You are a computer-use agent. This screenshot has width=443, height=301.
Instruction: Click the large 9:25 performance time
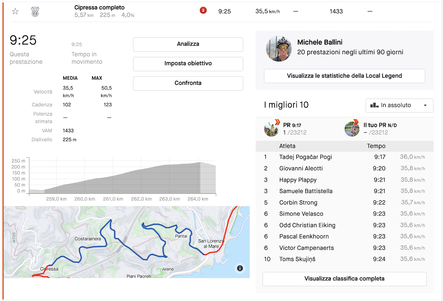click(x=23, y=40)
